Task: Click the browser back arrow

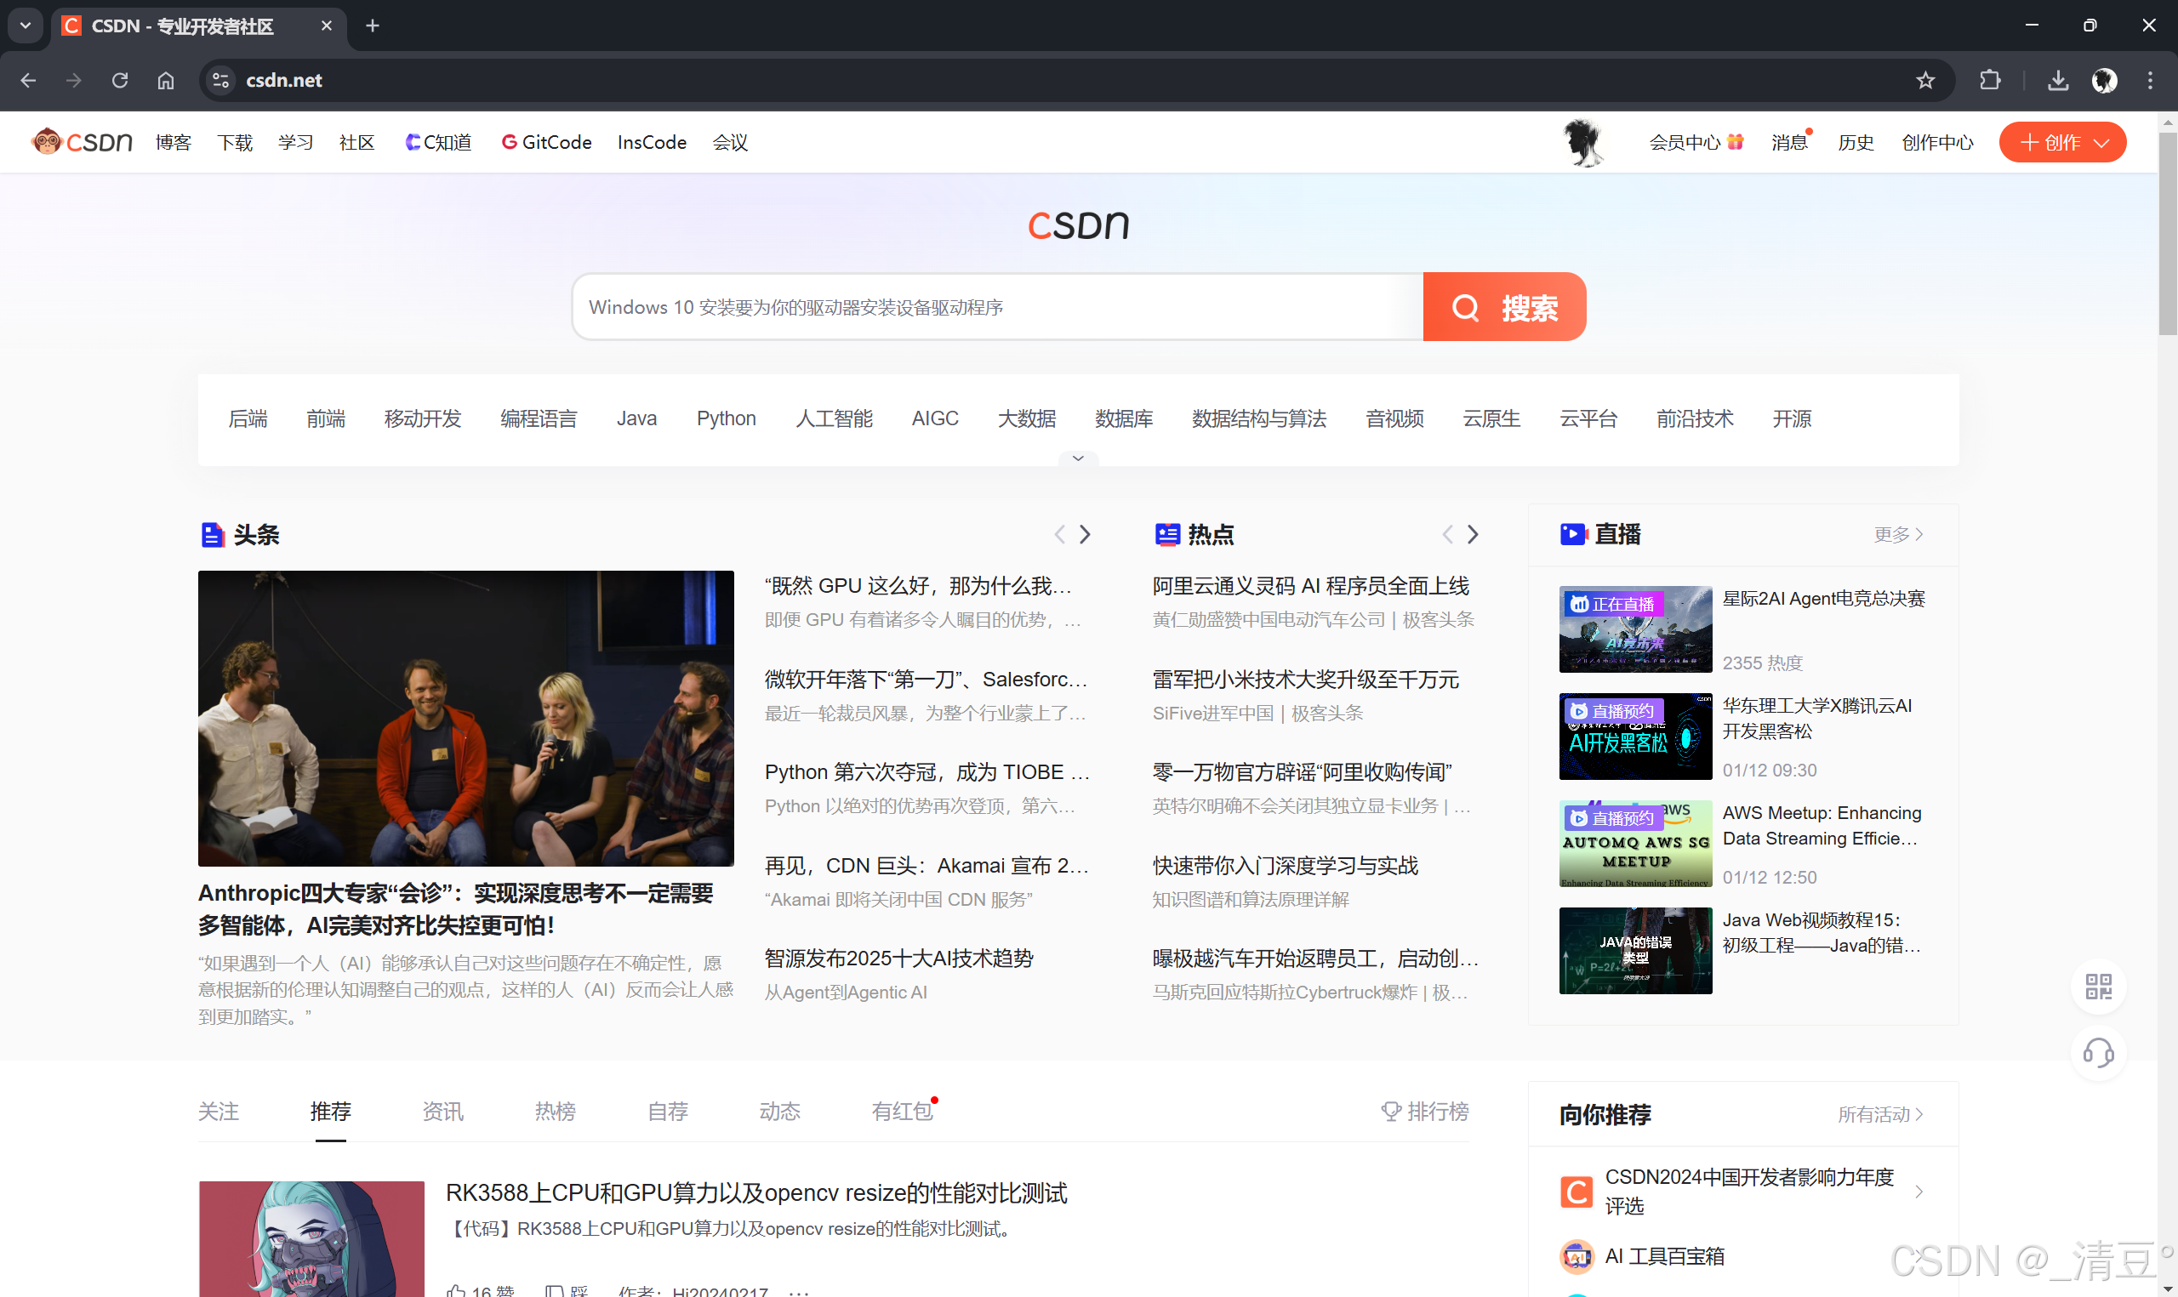Action: [x=28, y=81]
